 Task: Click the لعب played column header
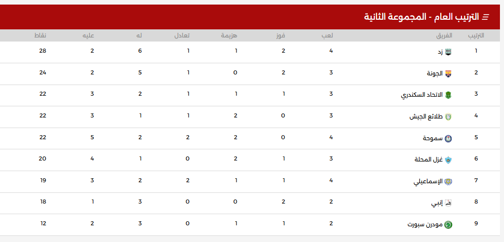click(x=328, y=35)
